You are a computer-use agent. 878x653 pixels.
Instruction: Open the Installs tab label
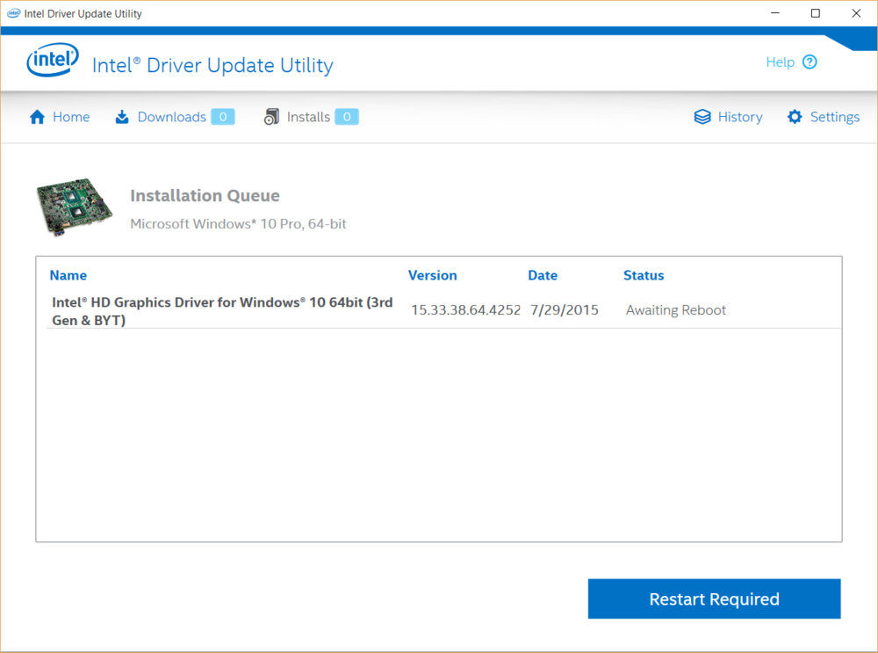pos(308,117)
